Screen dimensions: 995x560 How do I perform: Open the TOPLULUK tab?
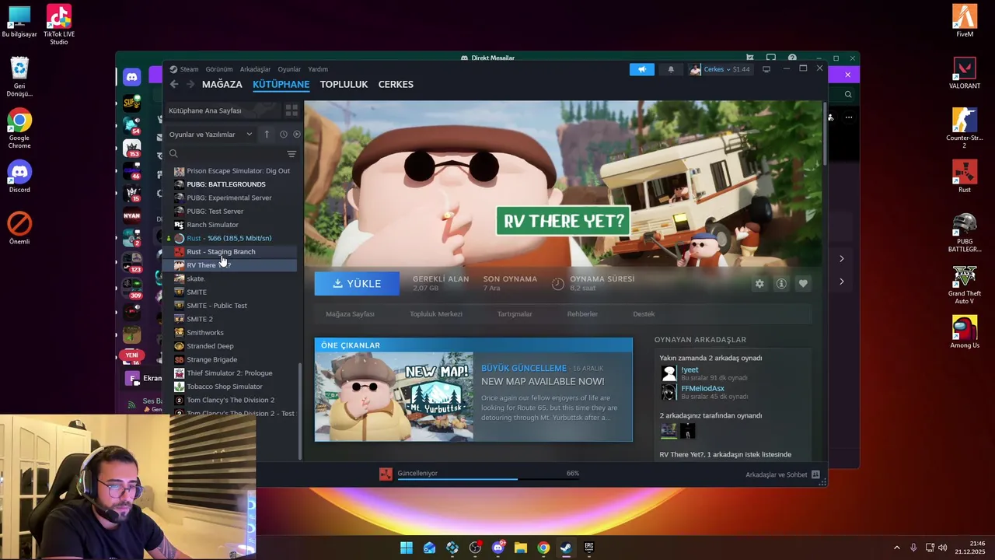[x=344, y=84]
